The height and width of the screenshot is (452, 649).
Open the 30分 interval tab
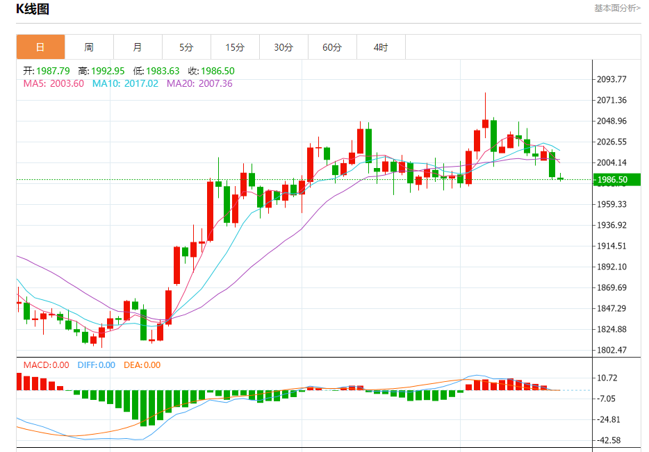284,47
